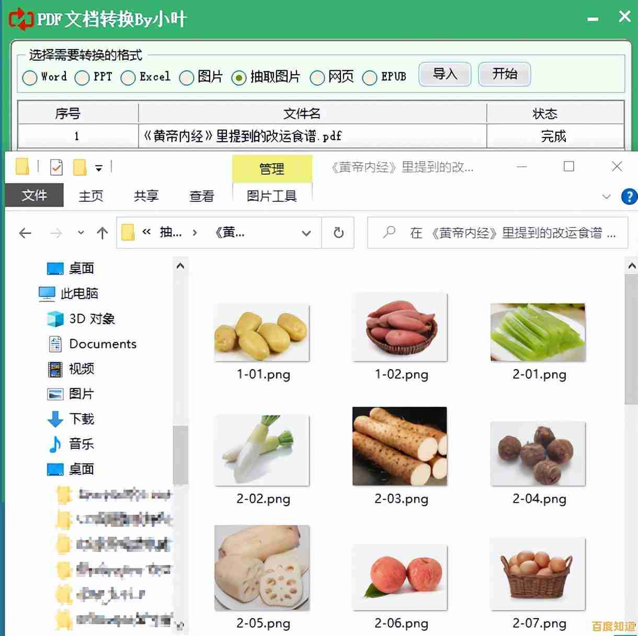Open the address bar dropdown arrow
Viewport: 638px width, 636px height.
point(306,233)
